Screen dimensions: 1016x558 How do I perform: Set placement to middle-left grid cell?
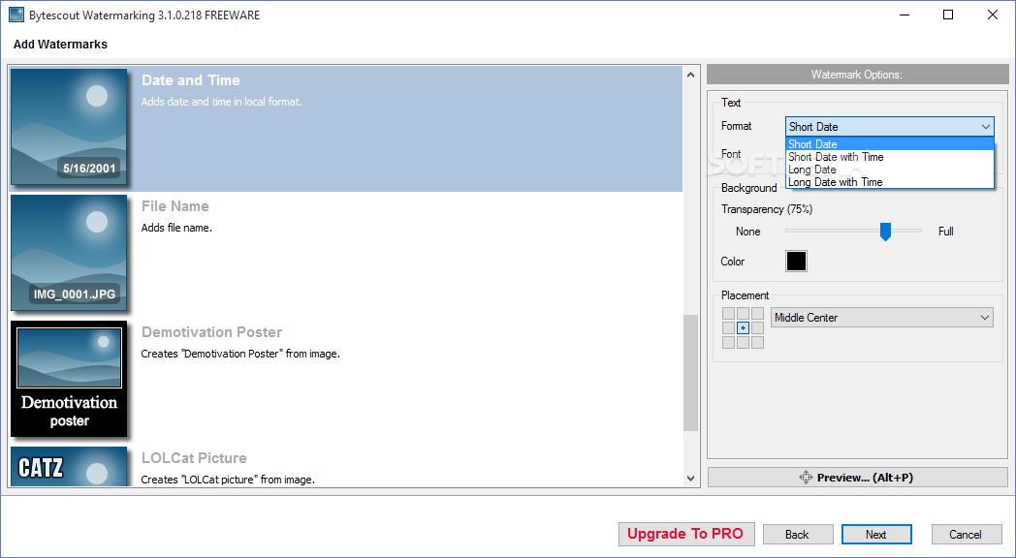click(x=728, y=328)
